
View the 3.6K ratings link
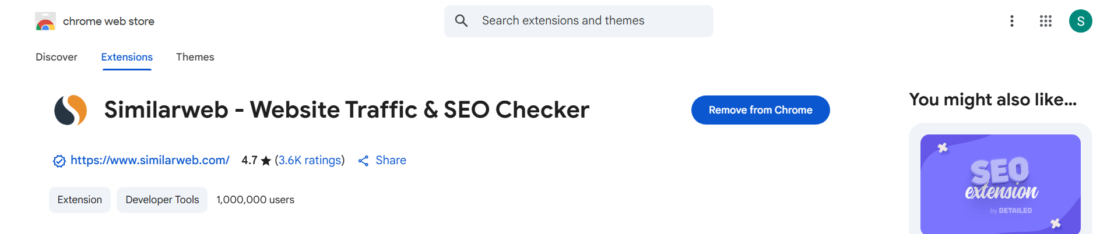click(310, 160)
